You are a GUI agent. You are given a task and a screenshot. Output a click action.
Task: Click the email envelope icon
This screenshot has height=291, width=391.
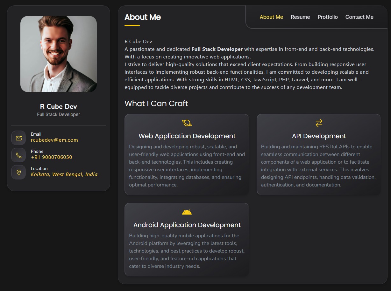pos(18,138)
